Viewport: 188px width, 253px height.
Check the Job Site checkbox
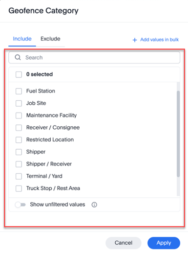[x=19, y=103]
